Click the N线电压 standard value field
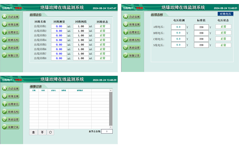 [x=201, y=45]
